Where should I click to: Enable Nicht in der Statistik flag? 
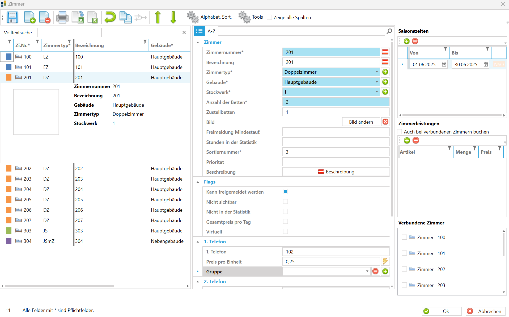[x=285, y=211]
